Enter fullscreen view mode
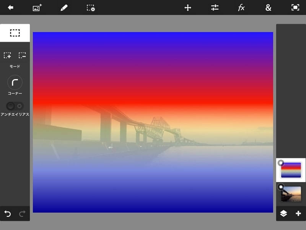Screen dimensions: 306x230 [x=295, y=8]
